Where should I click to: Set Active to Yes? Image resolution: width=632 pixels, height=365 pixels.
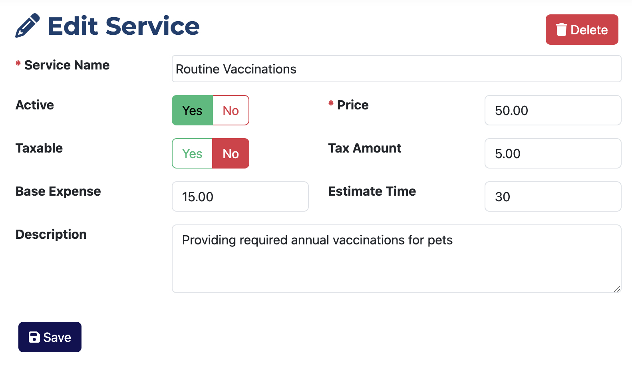192,110
